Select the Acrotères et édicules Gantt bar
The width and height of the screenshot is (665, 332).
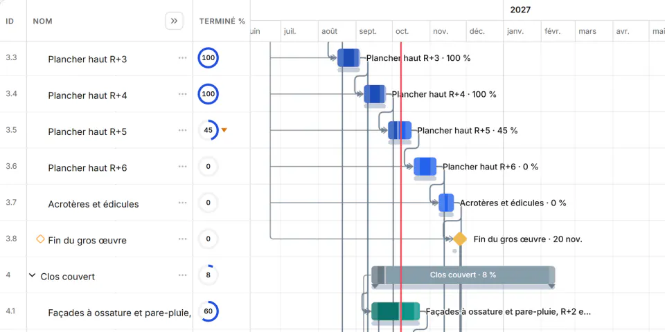446,203
